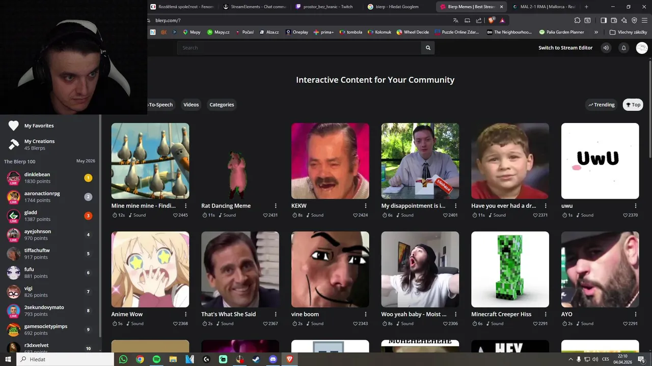Click the share icon in address bar
Viewport: 652px width, 366px height.
coord(479,20)
